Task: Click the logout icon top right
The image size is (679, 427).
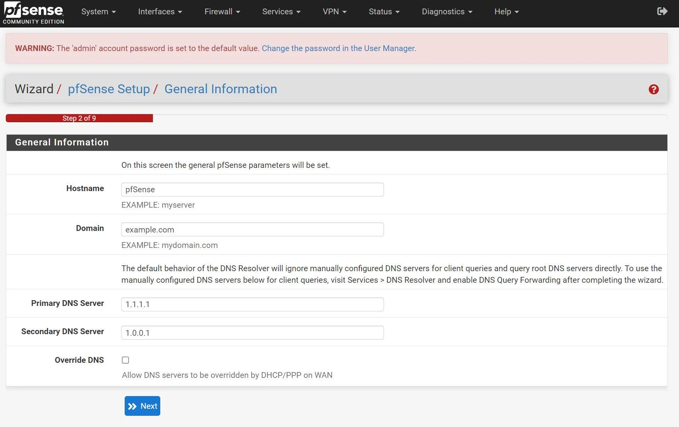Action: 662,11
